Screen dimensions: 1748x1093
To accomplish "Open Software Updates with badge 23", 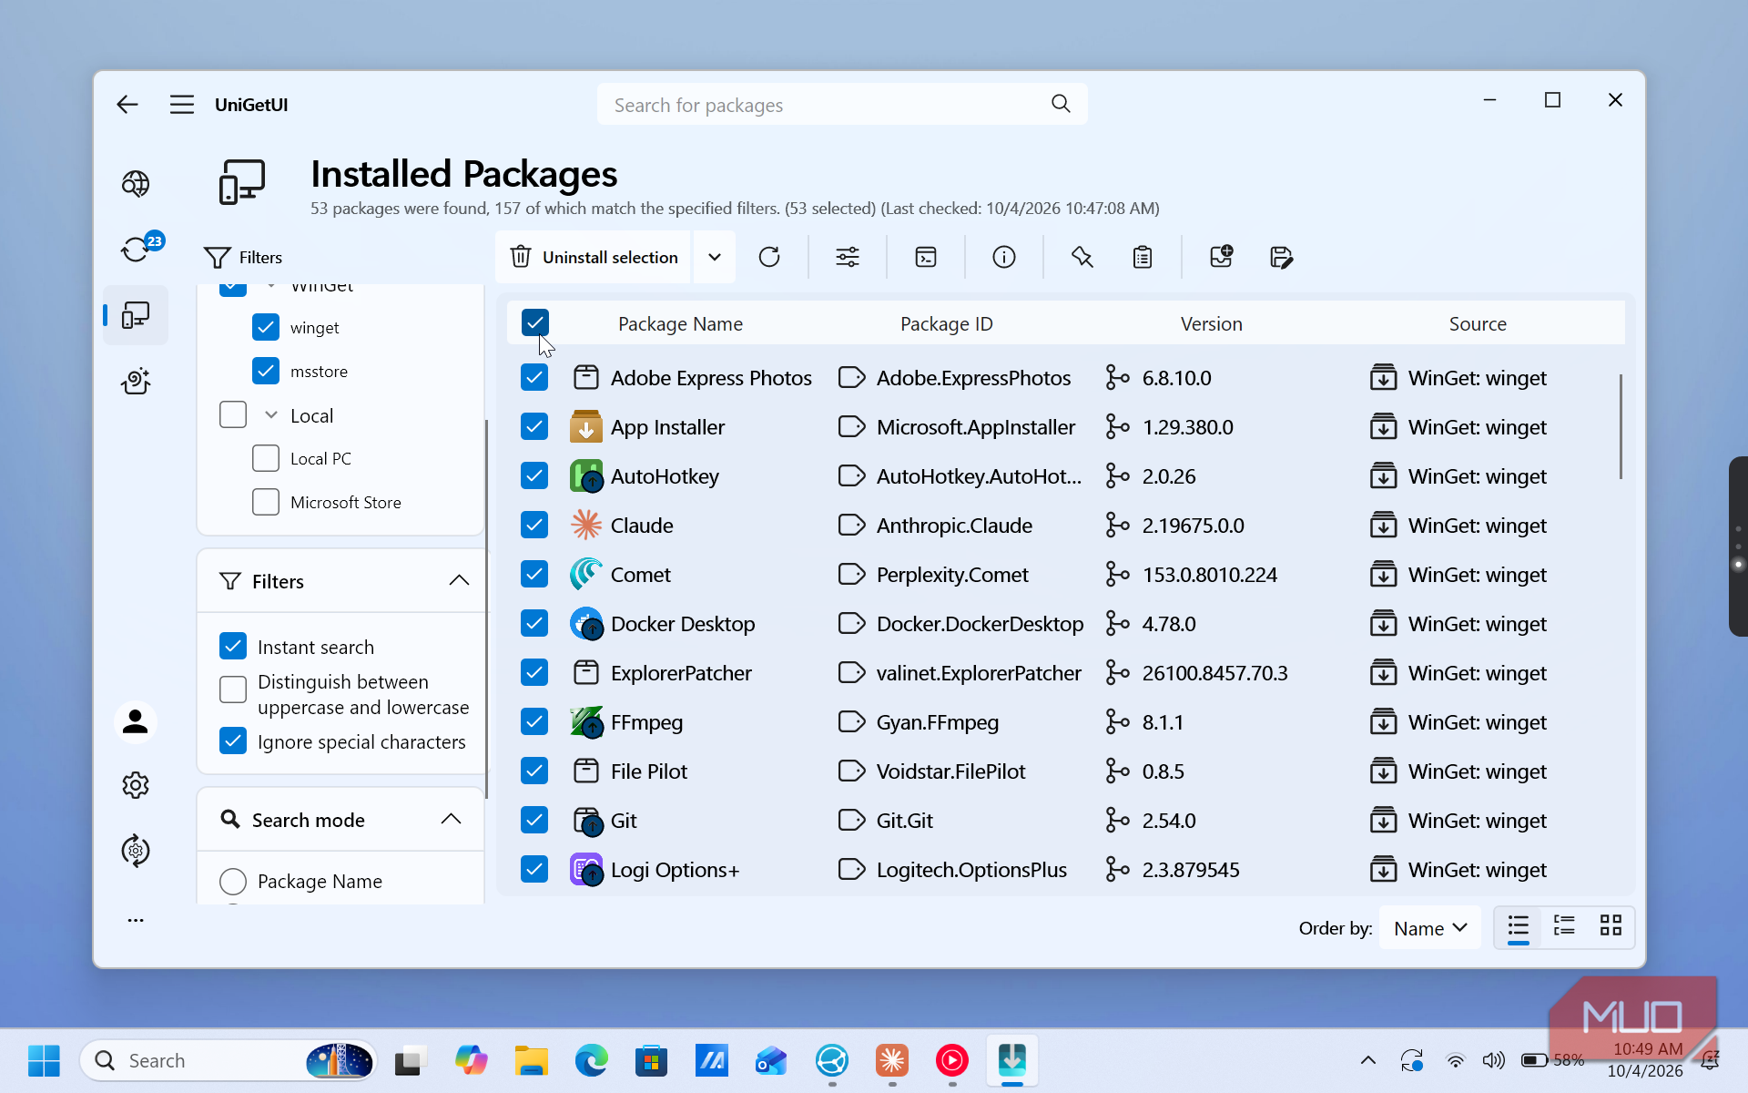I will (136, 249).
